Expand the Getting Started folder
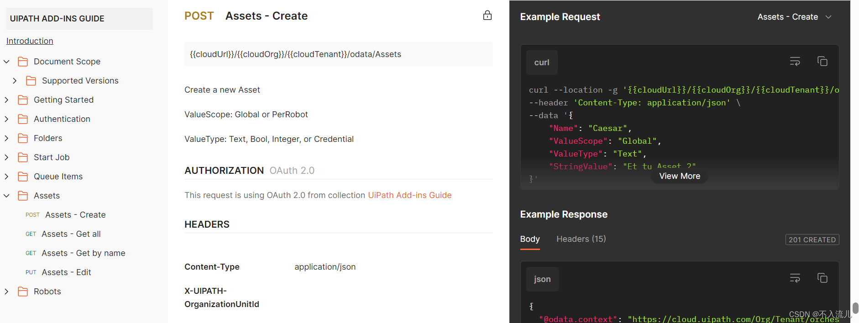 point(7,100)
